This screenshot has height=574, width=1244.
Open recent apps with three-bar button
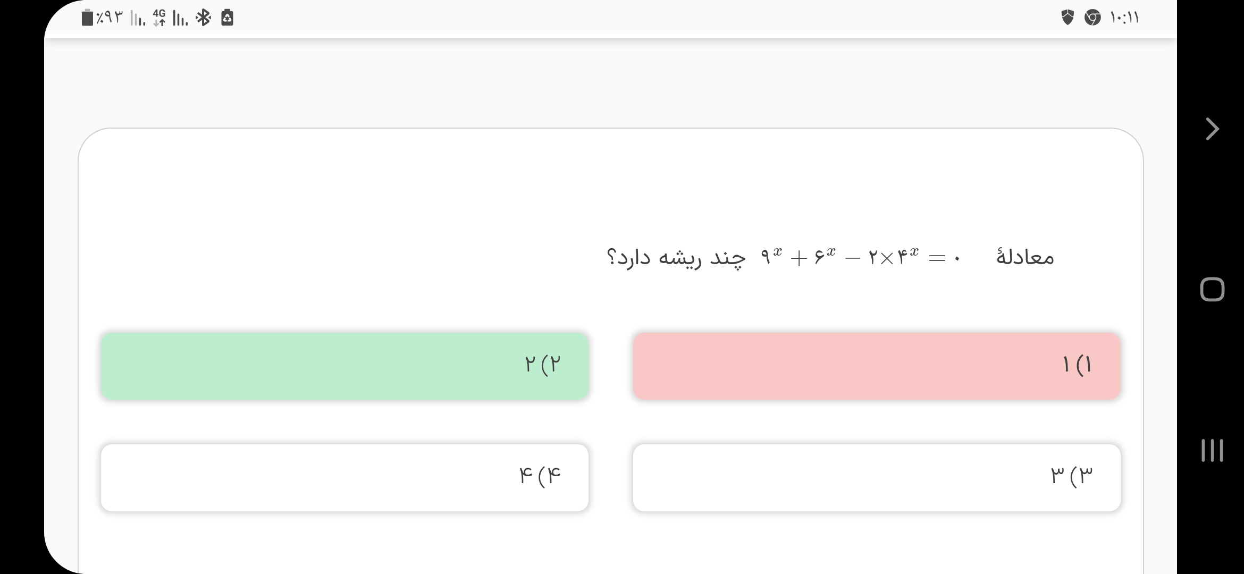pyautogui.click(x=1212, y=450)
